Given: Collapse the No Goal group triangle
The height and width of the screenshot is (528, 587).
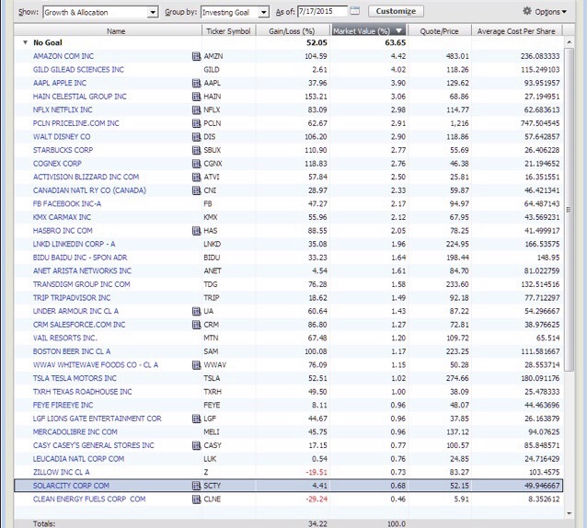Looking at the screenshot, I should (x=25, y=42).
